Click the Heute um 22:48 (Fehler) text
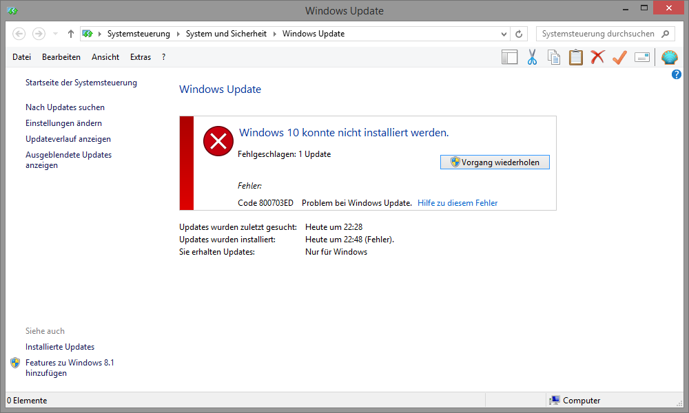This screenshot has height=413, width=689. 350,240
